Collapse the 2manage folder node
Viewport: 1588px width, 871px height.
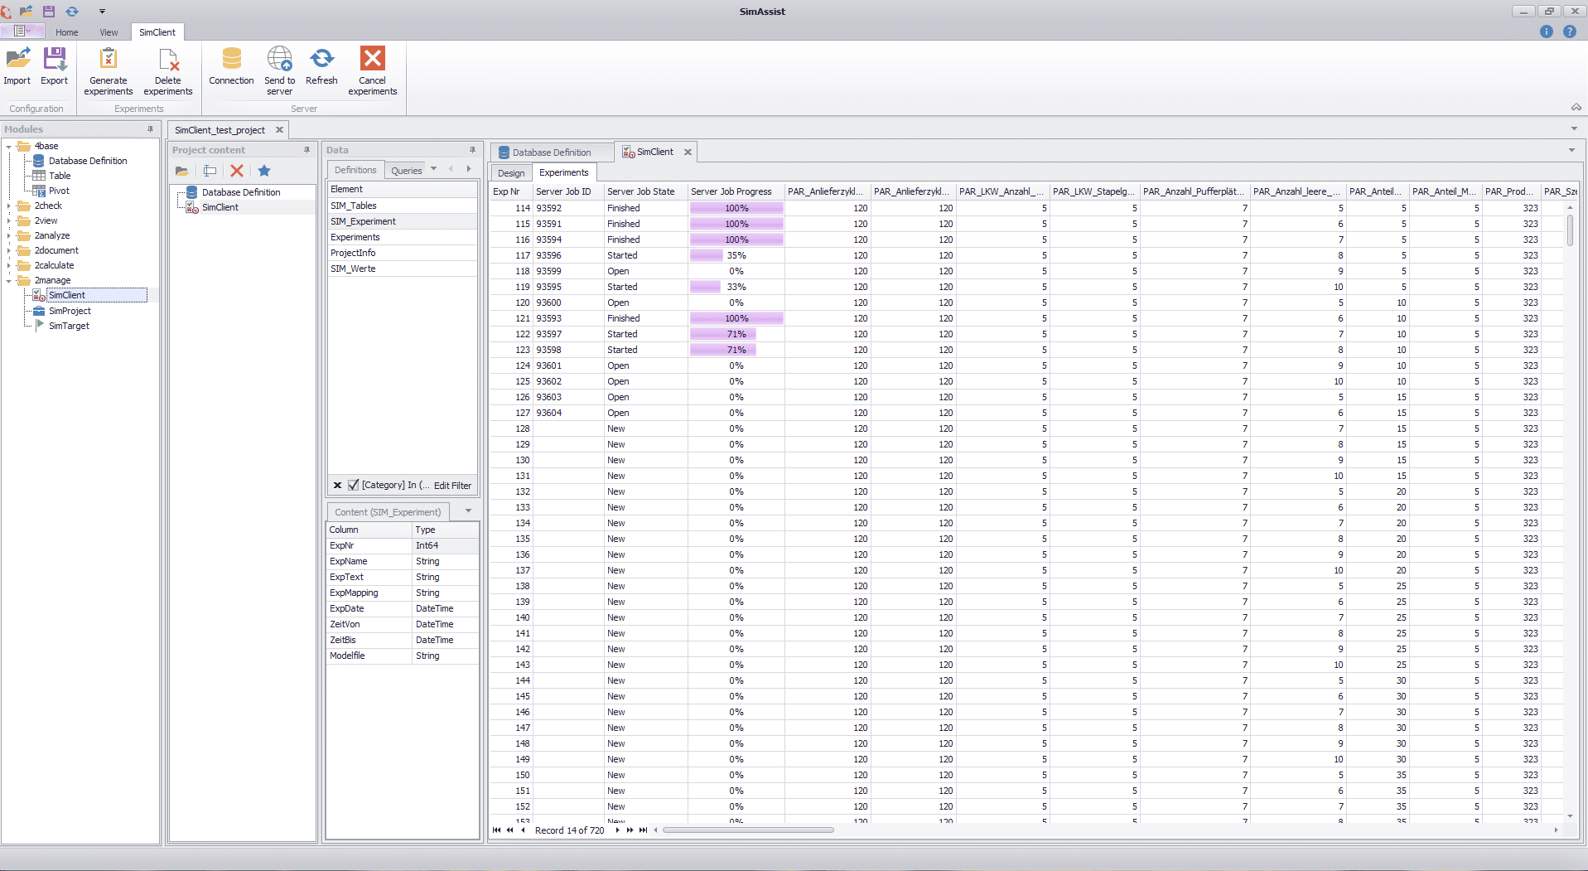point(9,281)
